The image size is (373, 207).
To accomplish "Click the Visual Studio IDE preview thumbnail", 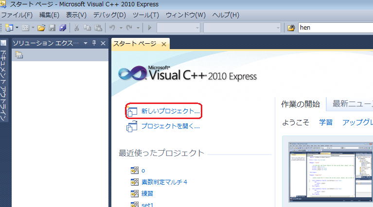I will pos(331,172).
